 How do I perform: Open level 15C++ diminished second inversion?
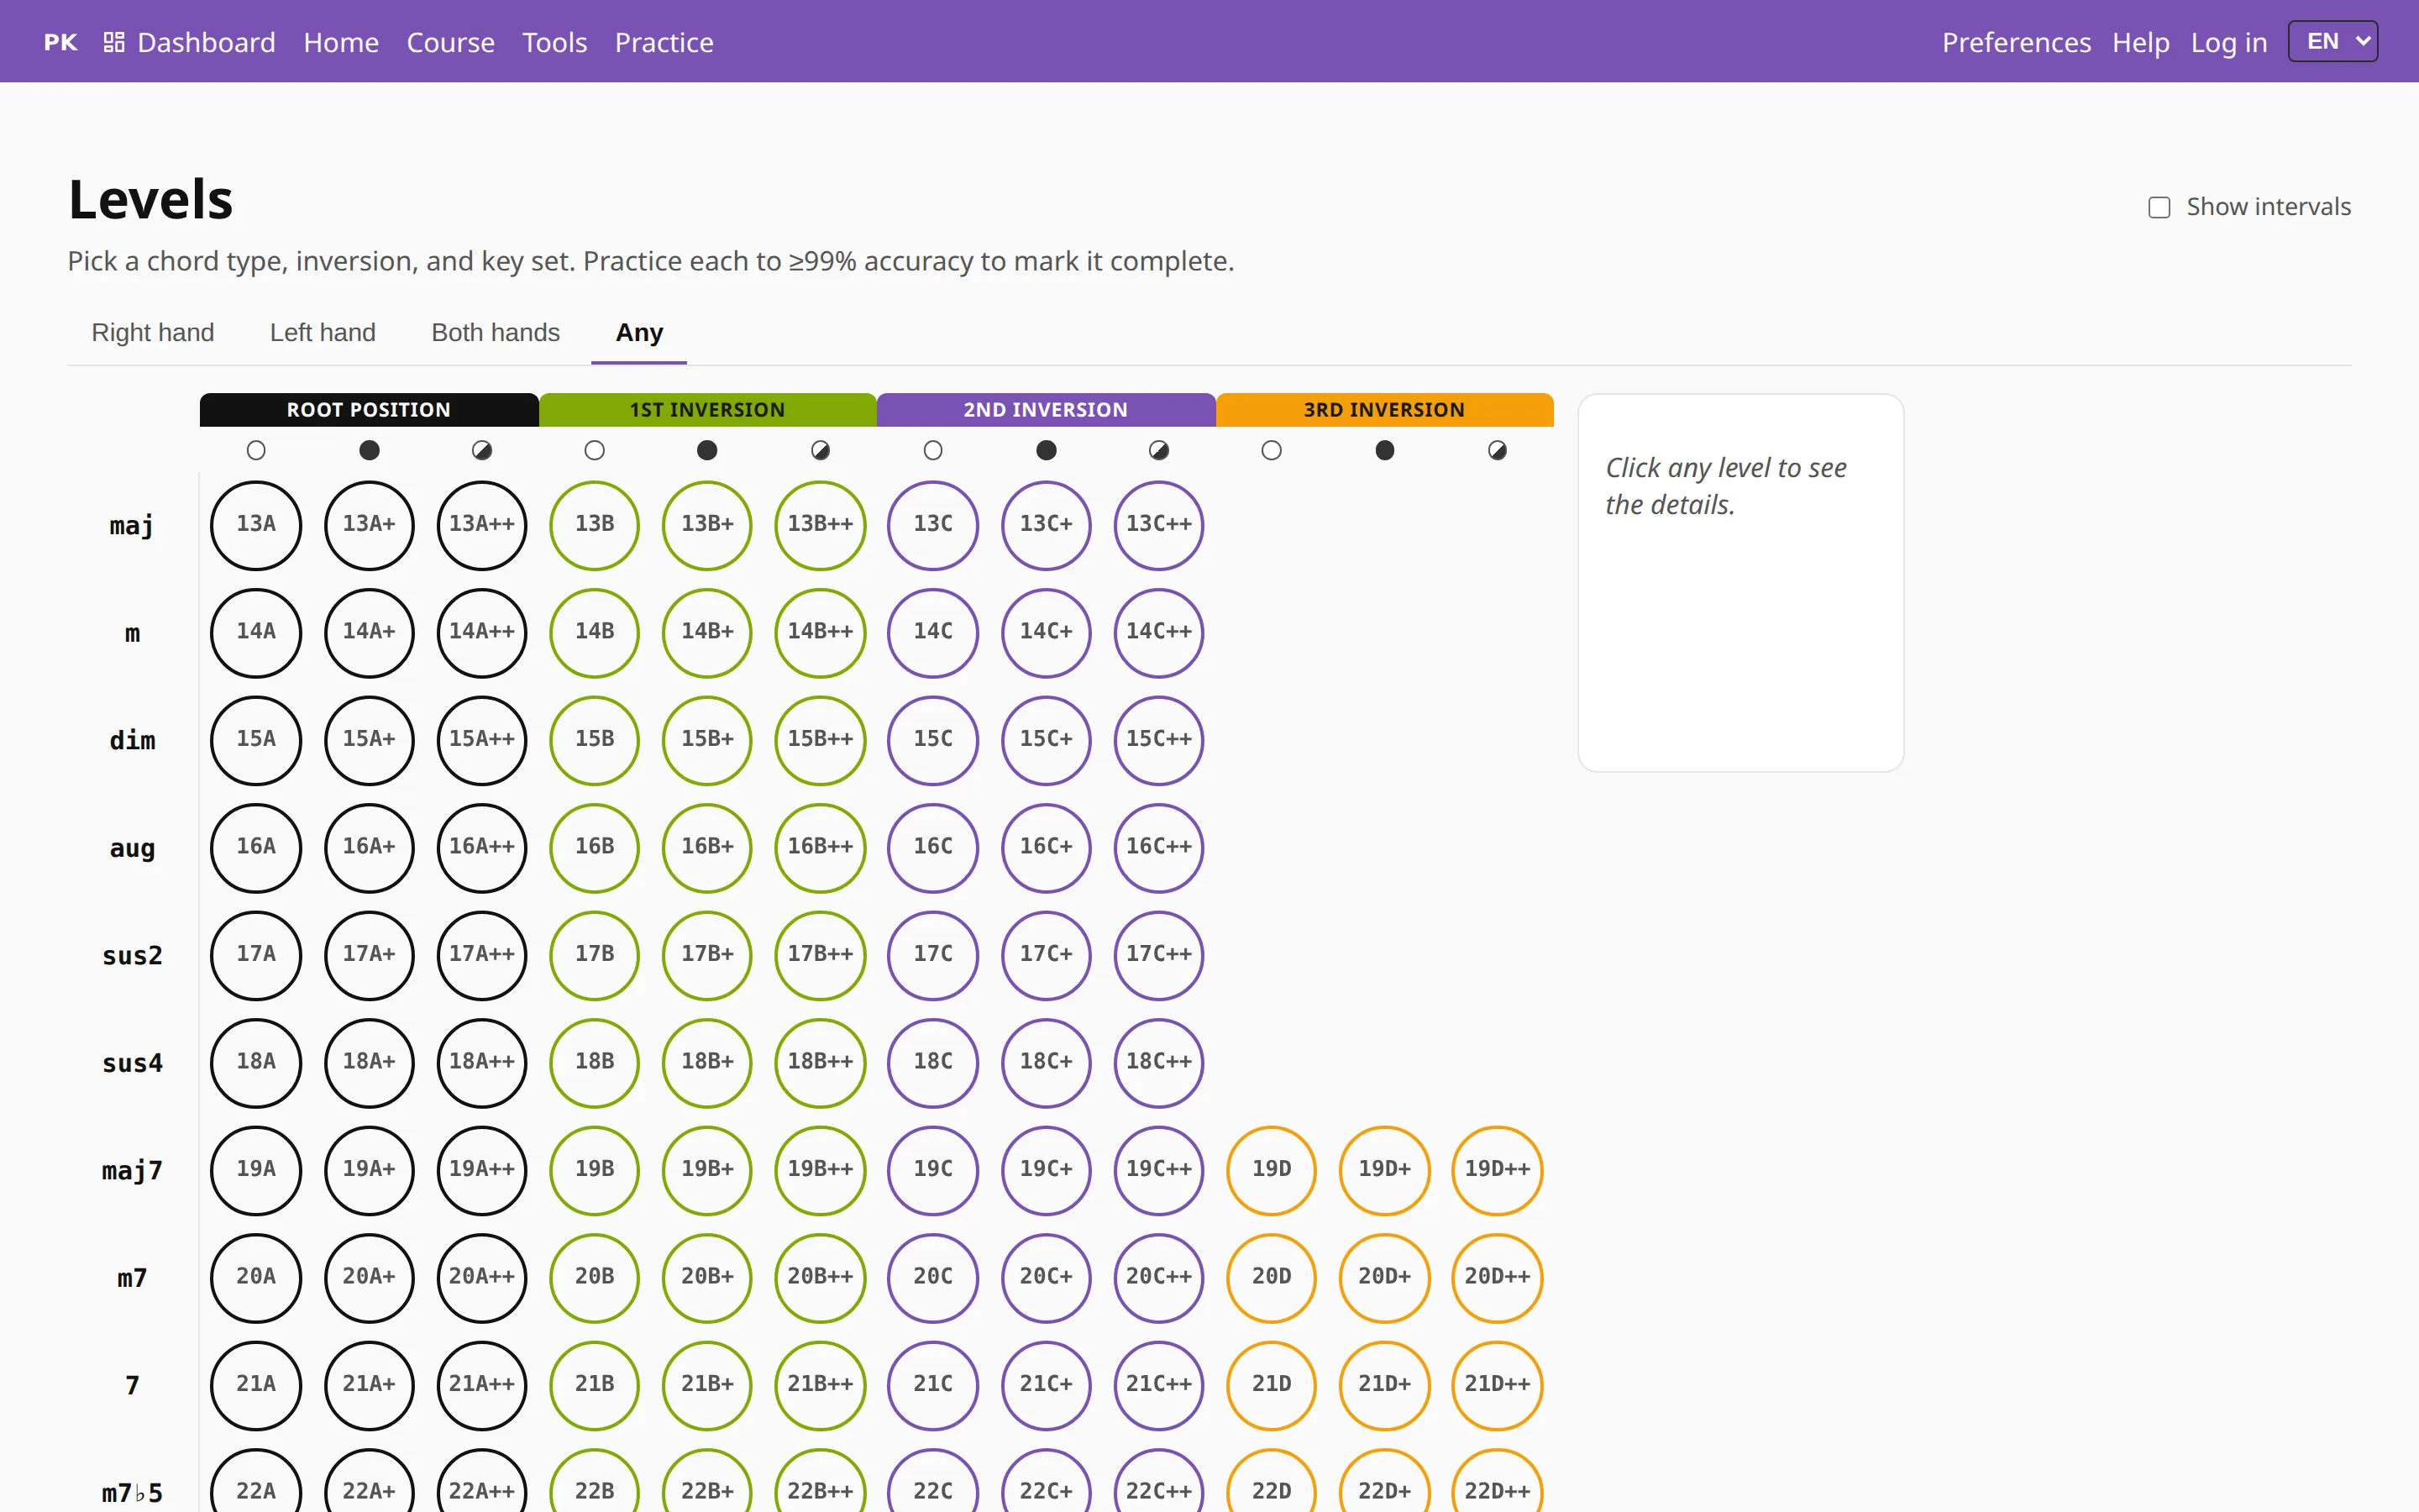(x=1158, y=740)
